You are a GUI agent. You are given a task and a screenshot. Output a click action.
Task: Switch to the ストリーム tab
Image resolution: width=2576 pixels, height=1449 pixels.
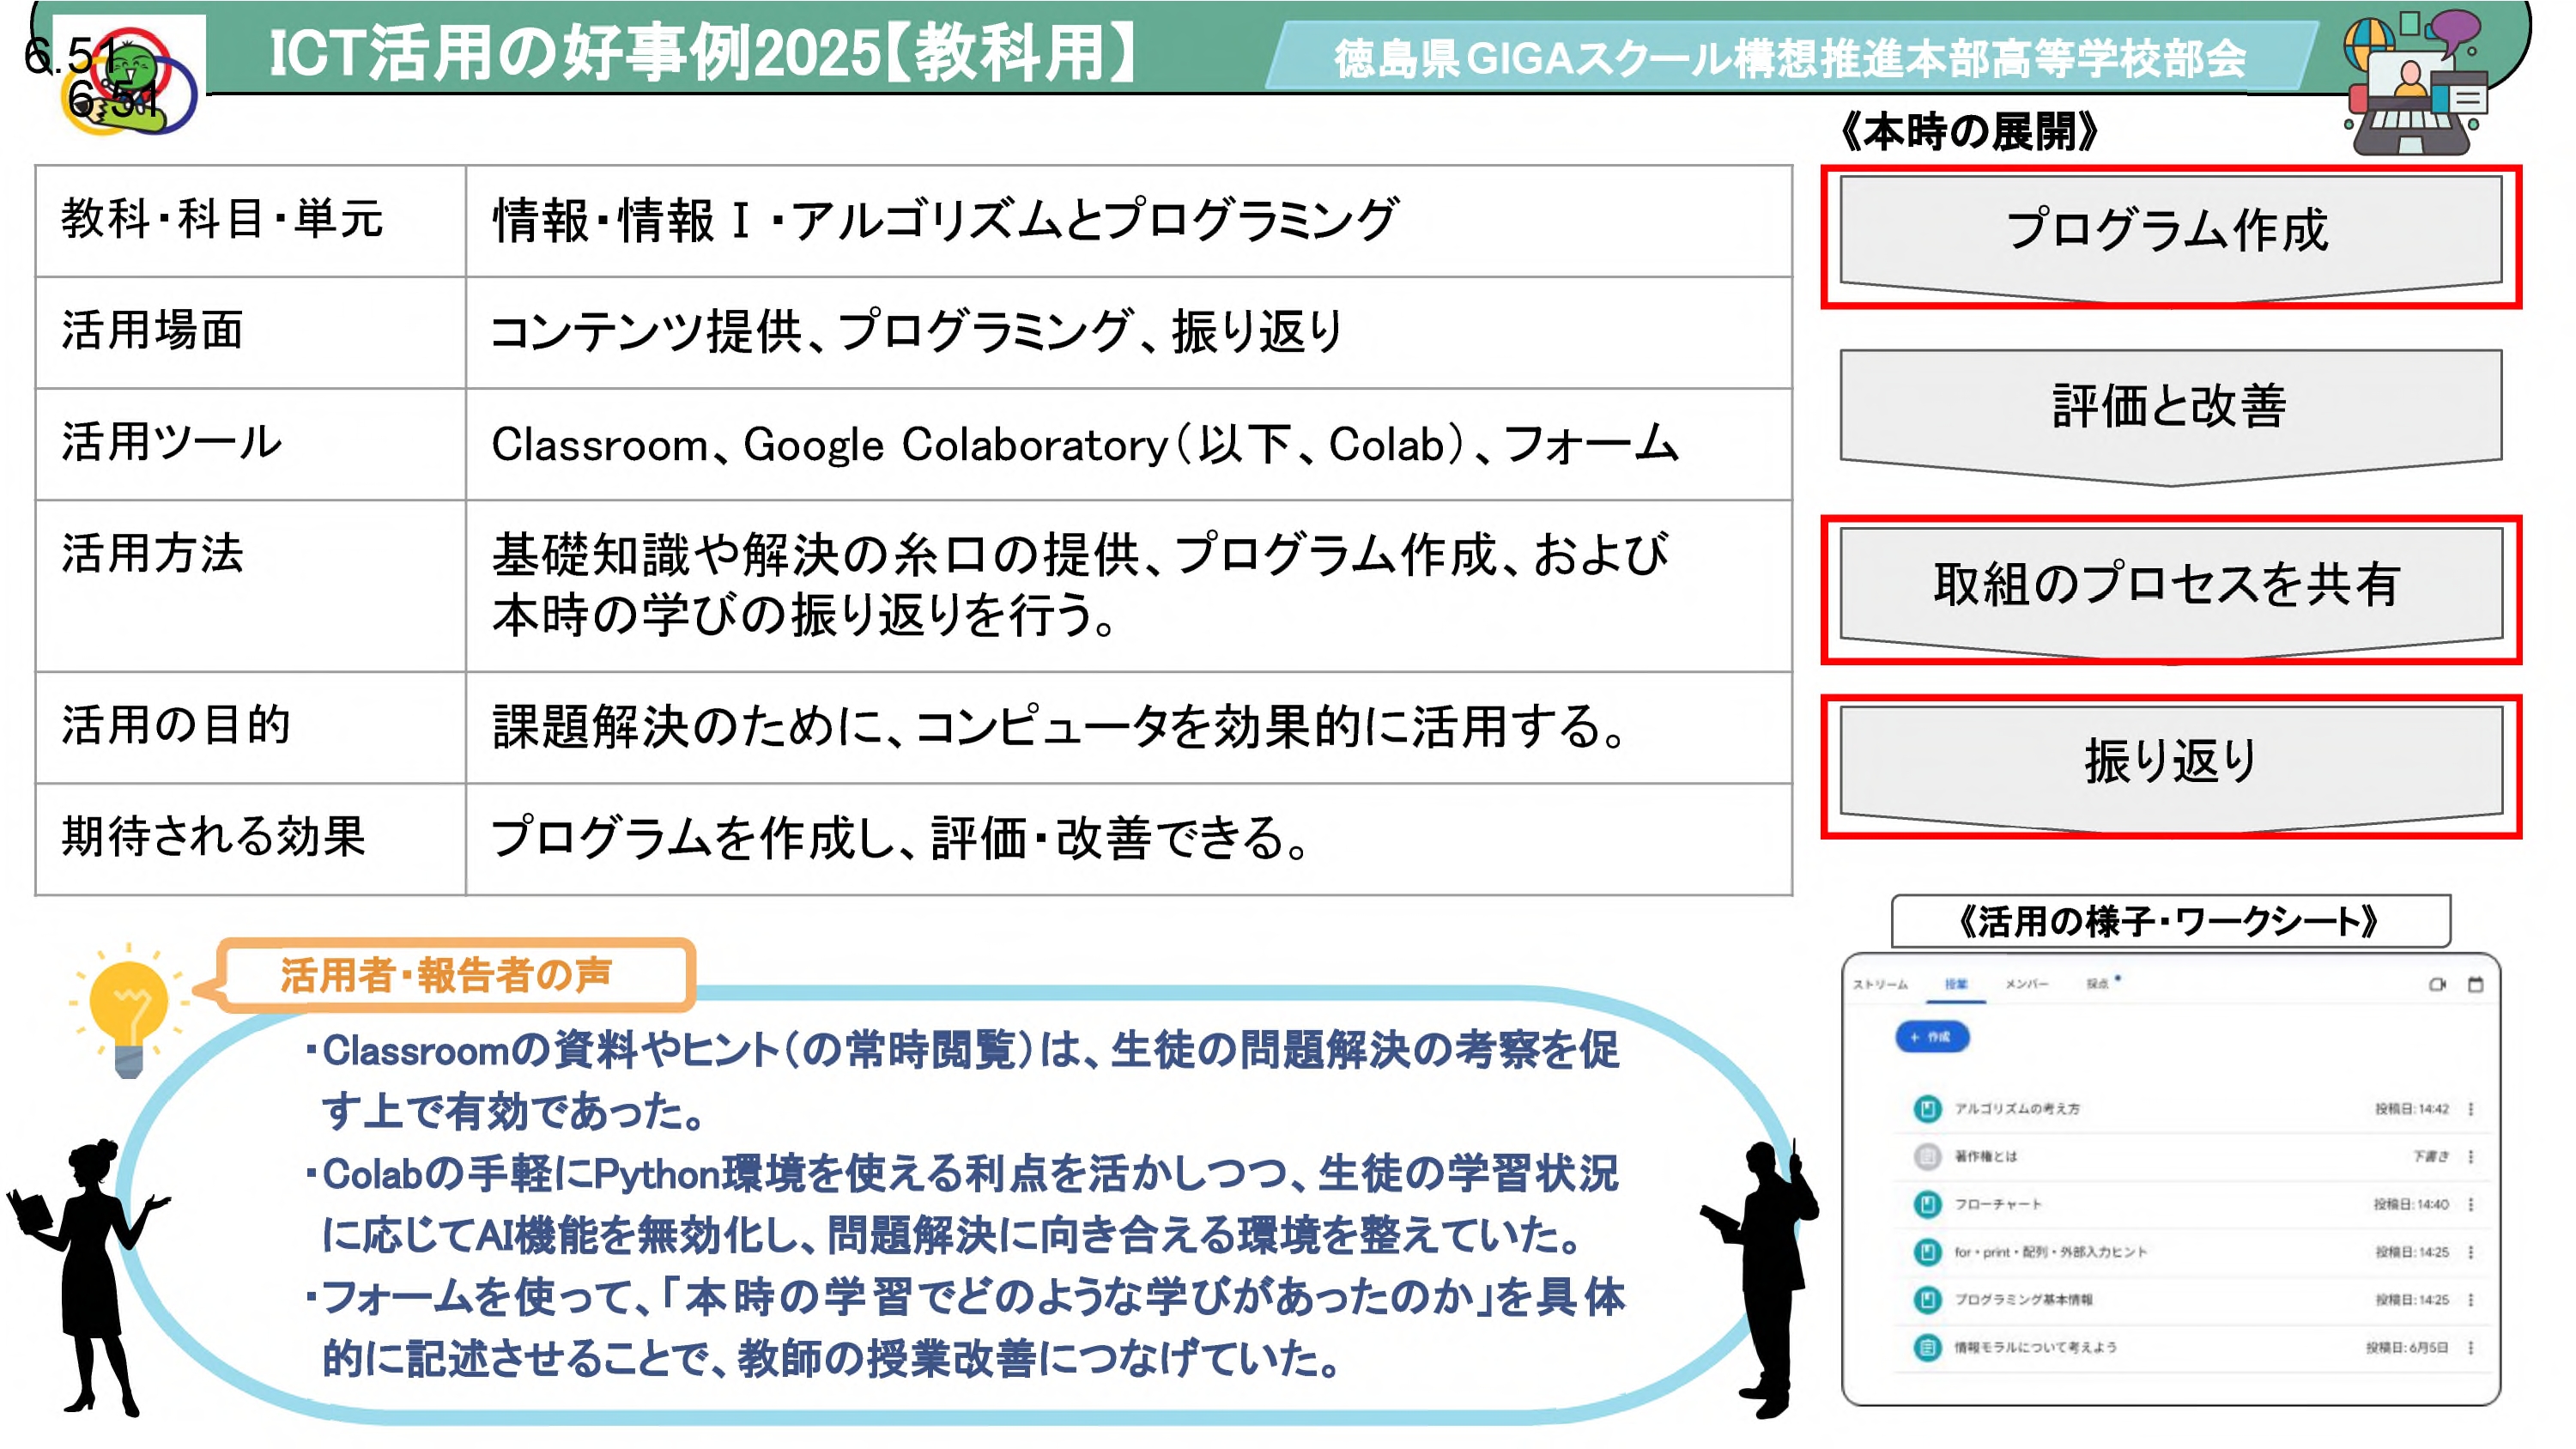point(1880,985)
